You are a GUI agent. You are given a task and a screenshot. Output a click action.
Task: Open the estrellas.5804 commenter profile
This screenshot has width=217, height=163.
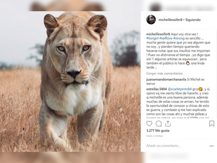tap(156, 89)
